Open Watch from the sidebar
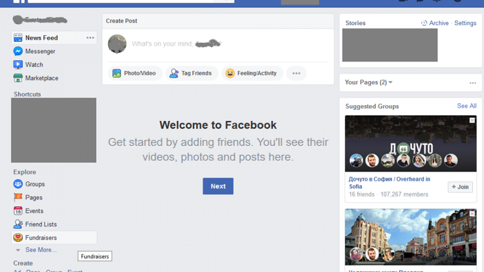The width and height of the screenshot is (484, 272). (x=34, y=65)
